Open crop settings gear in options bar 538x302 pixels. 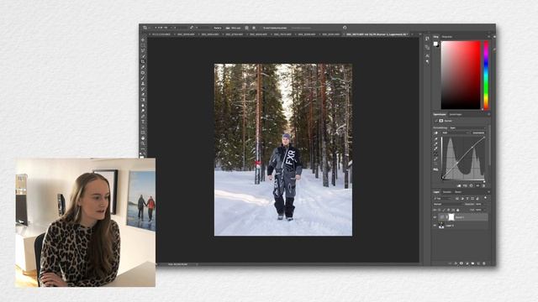point(254,28)
